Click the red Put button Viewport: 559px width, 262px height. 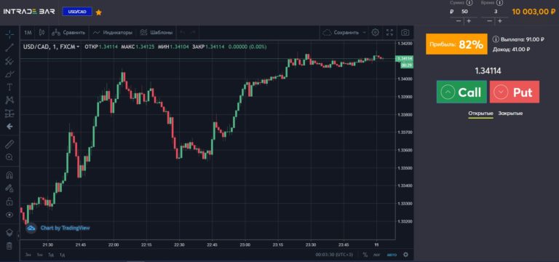[x=515, y=92]
